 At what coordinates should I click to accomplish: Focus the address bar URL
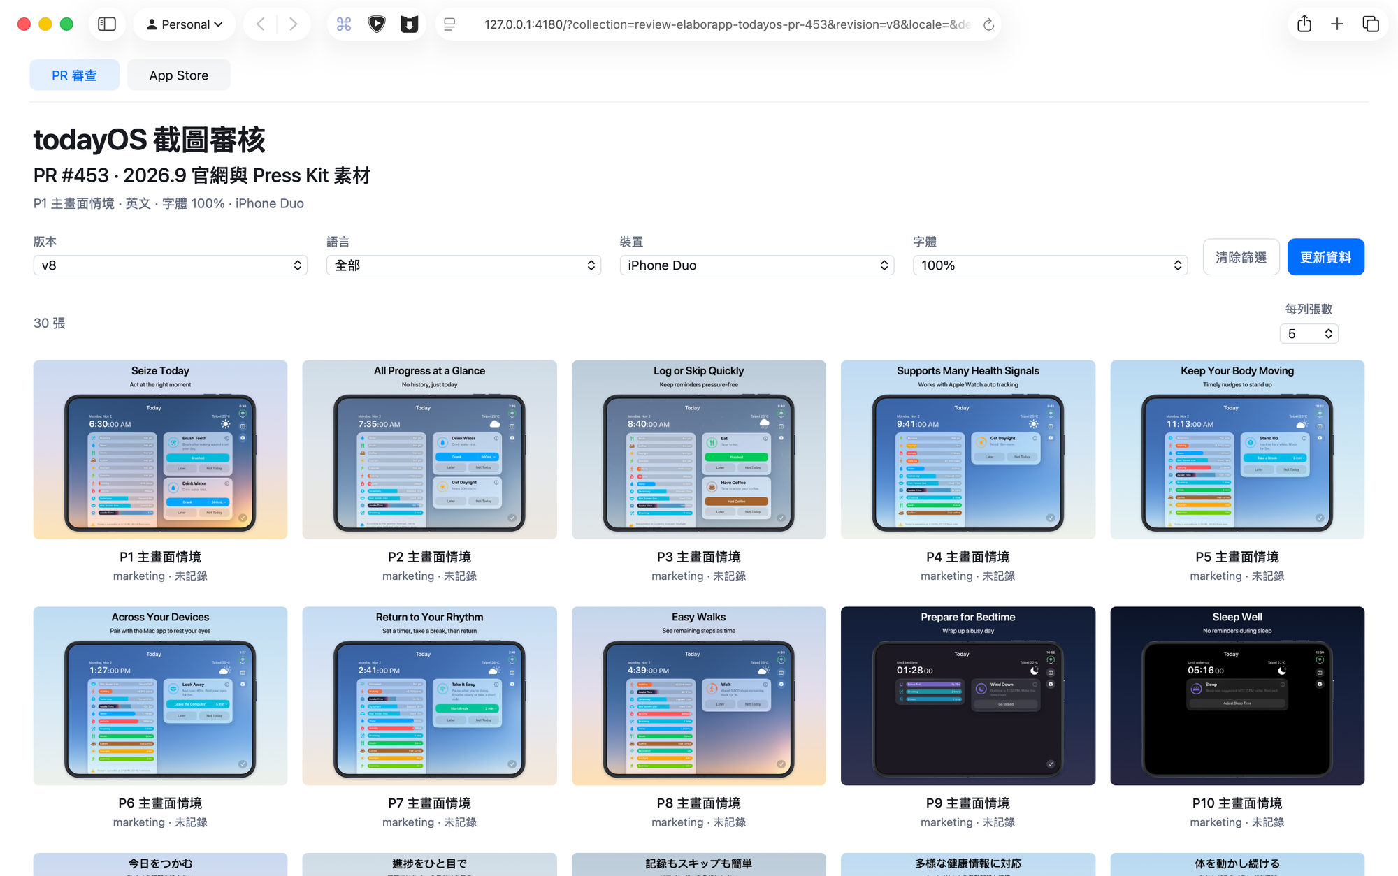point(727,24)
